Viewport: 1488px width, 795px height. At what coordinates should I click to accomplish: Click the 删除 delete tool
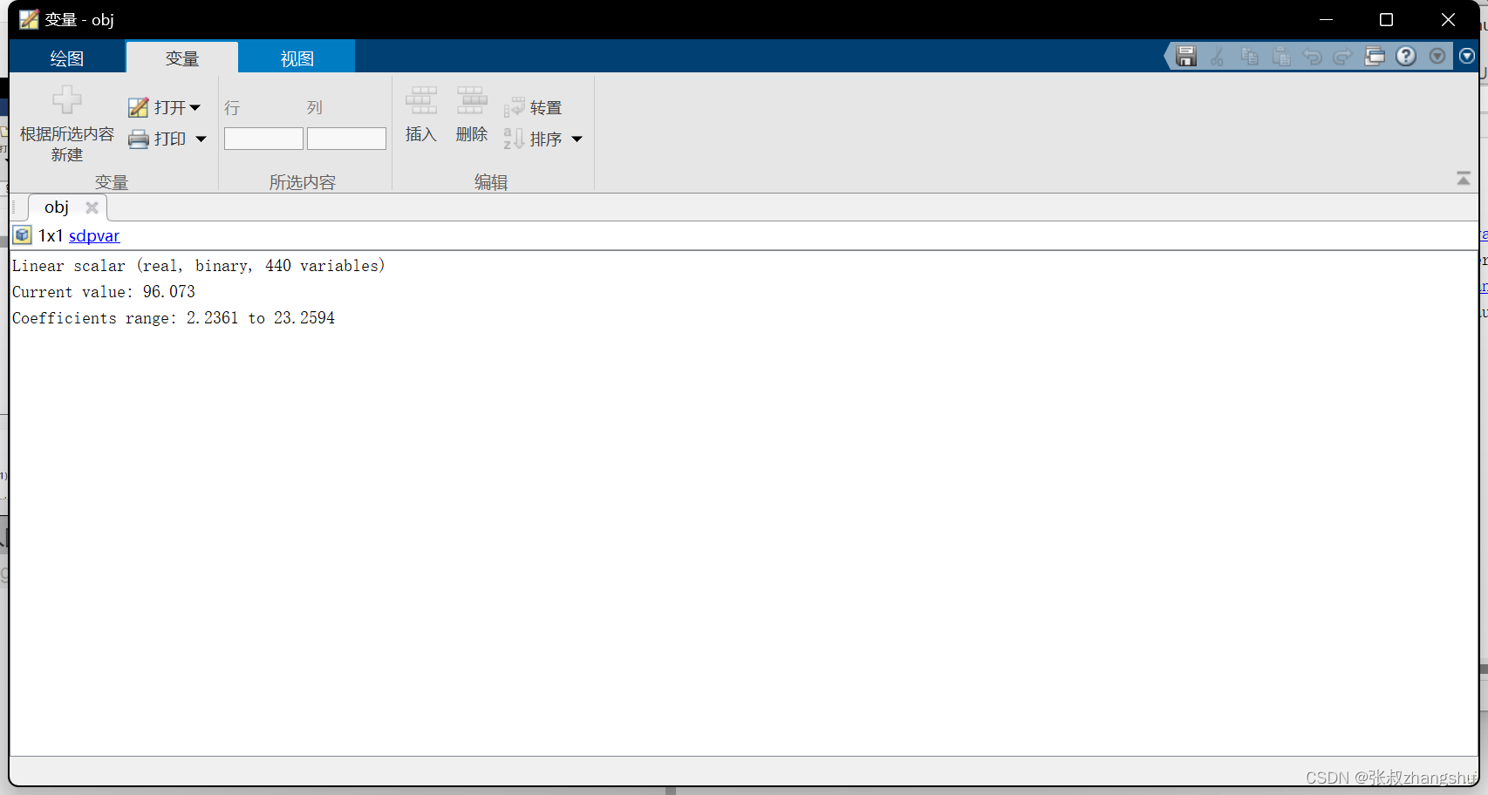(471, 116)
